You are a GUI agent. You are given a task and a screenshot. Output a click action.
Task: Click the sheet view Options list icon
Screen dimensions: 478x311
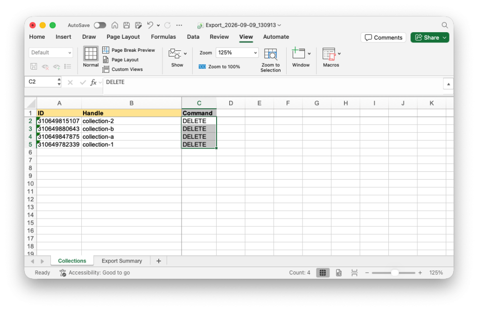tap(68, 66)
